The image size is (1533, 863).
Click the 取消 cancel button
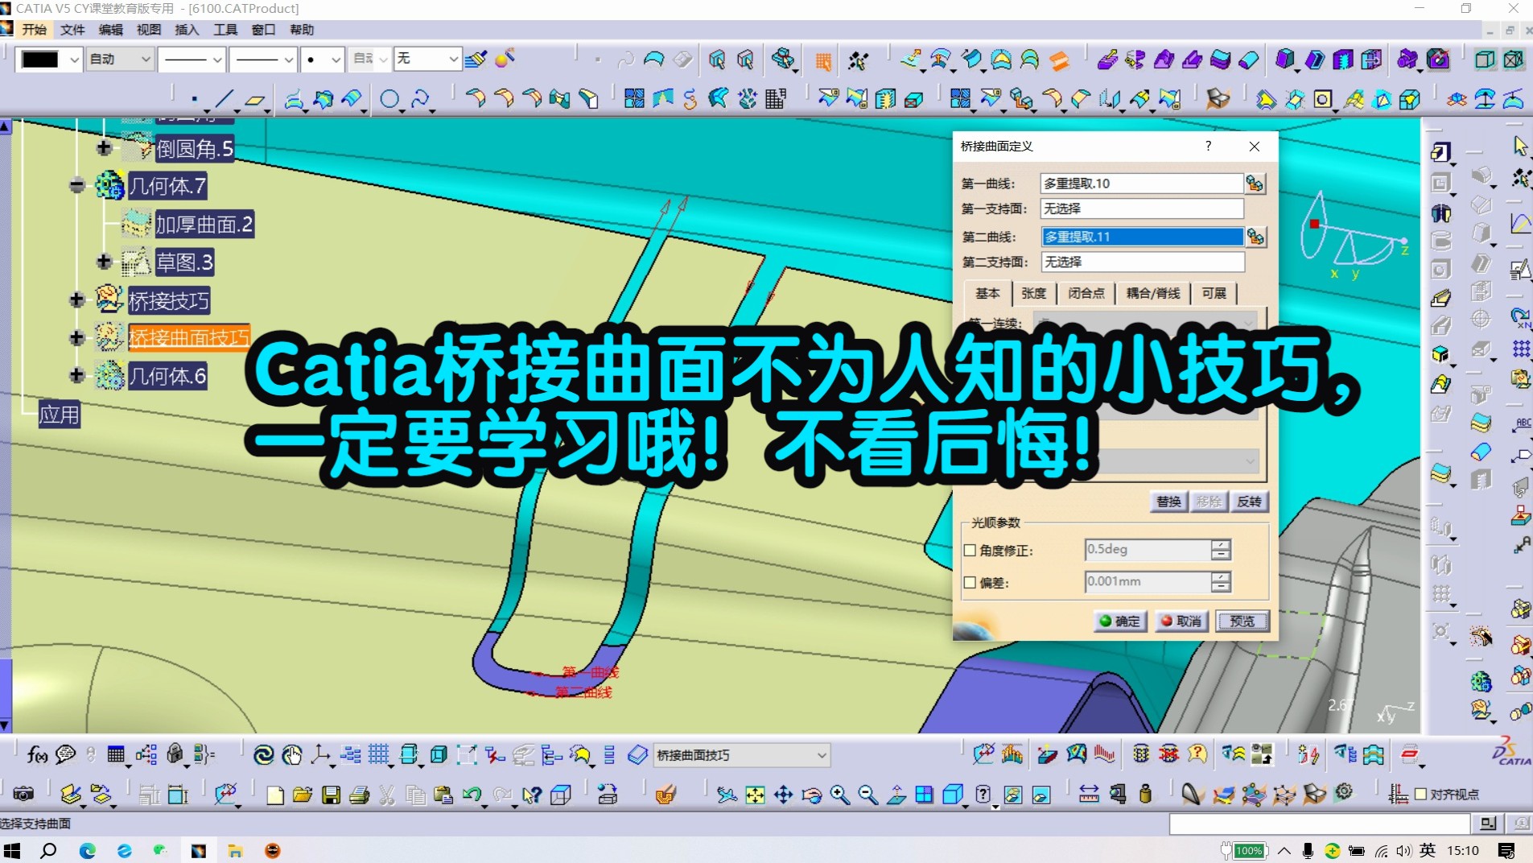[x=1181, y=621]
